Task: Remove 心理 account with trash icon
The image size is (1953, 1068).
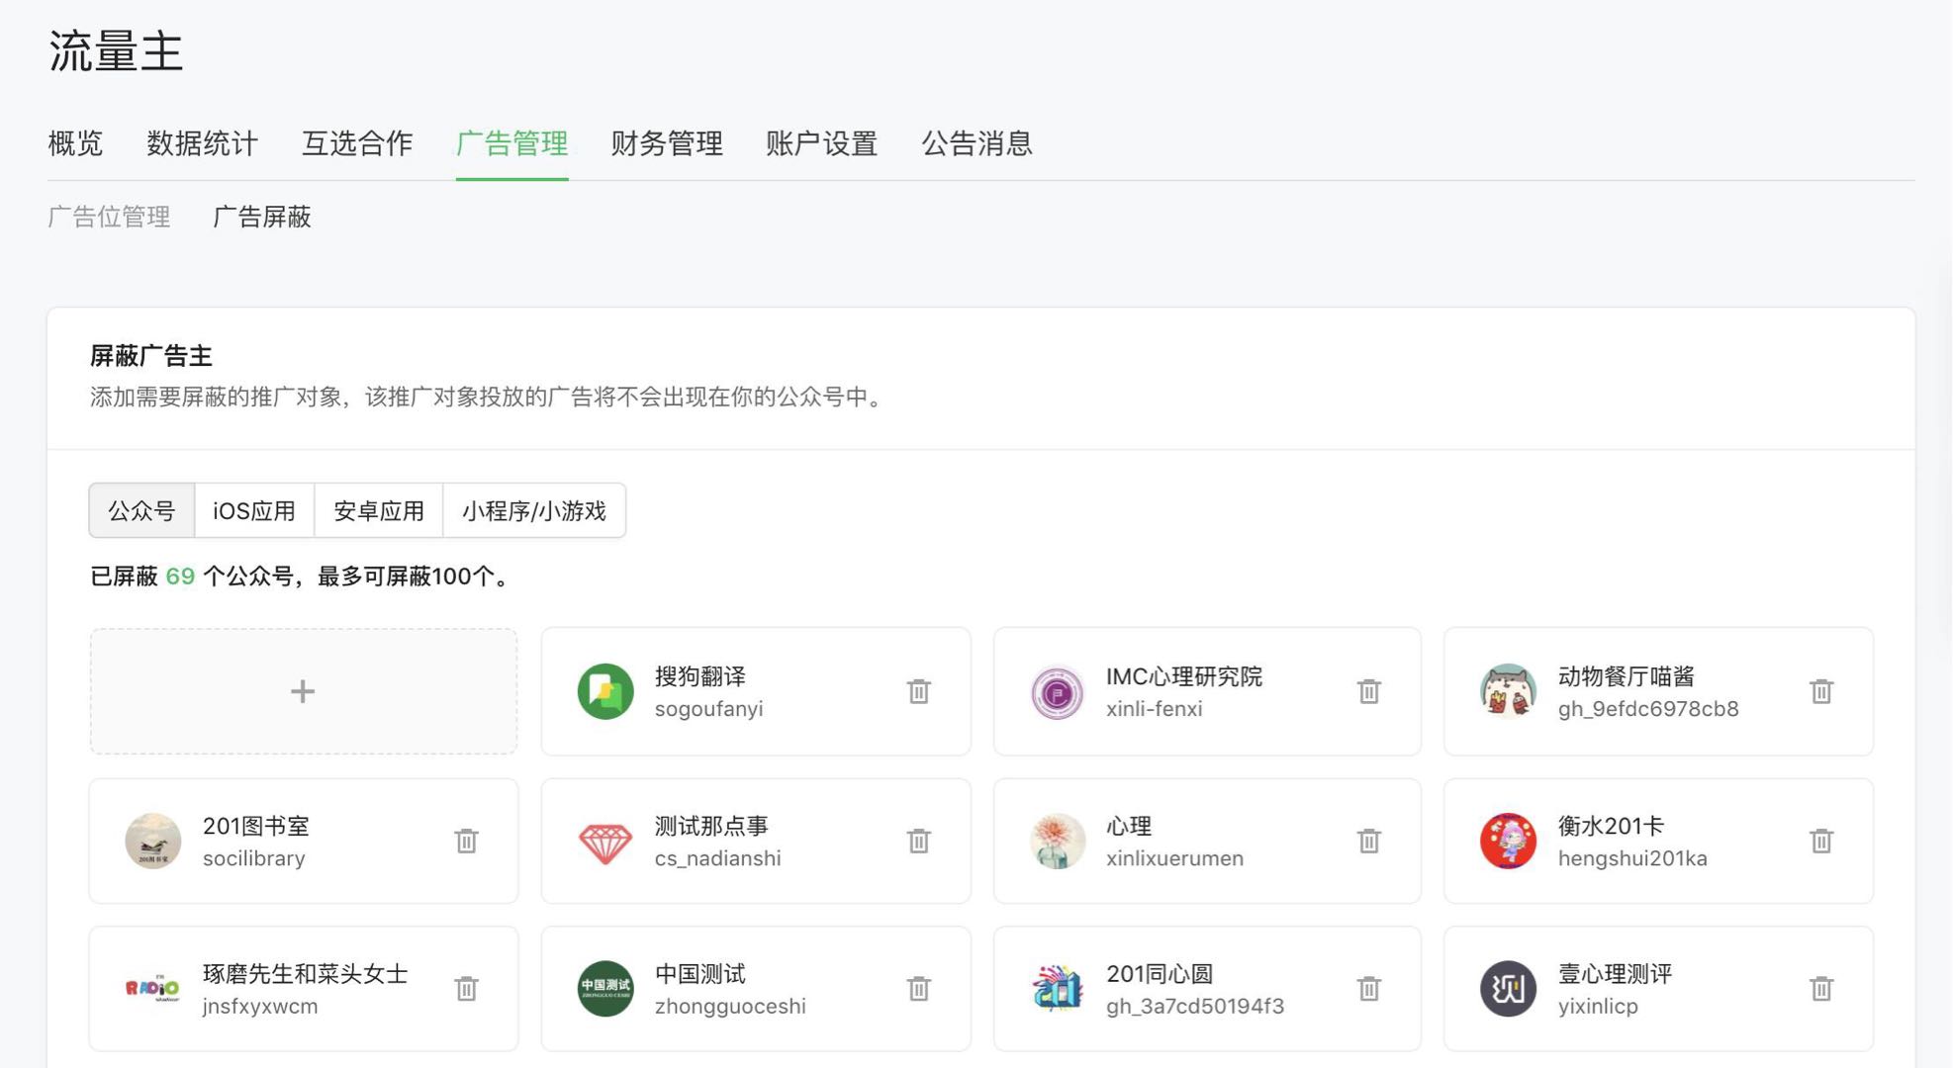Action: [1370, 841]
